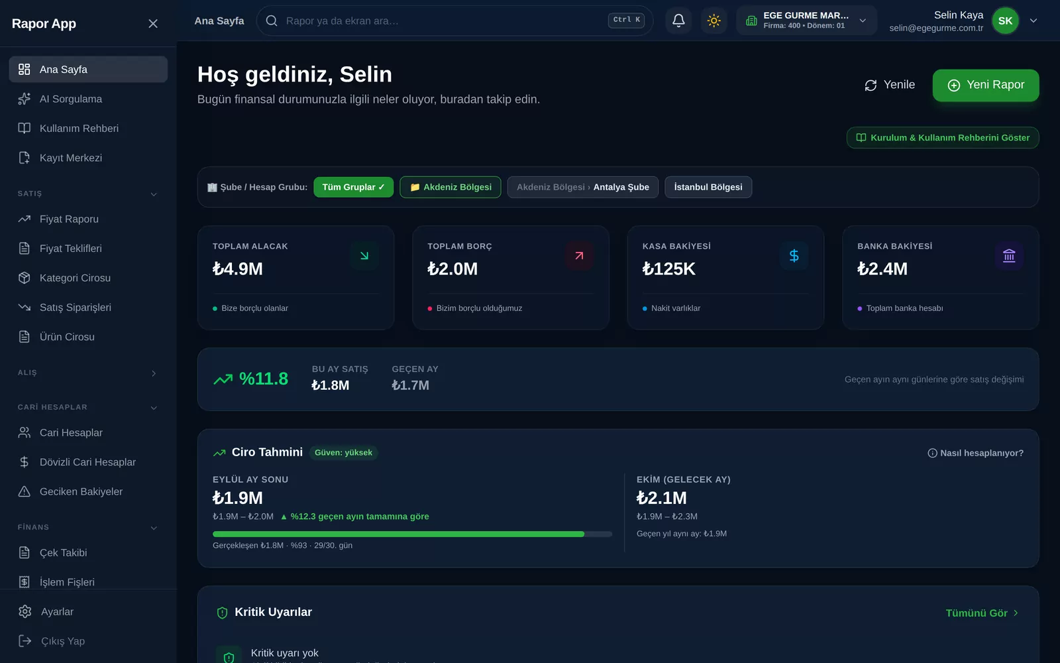The image size is (1060, 663).
Task: Open the Tümünü Gör link
Action: point(982,613)
